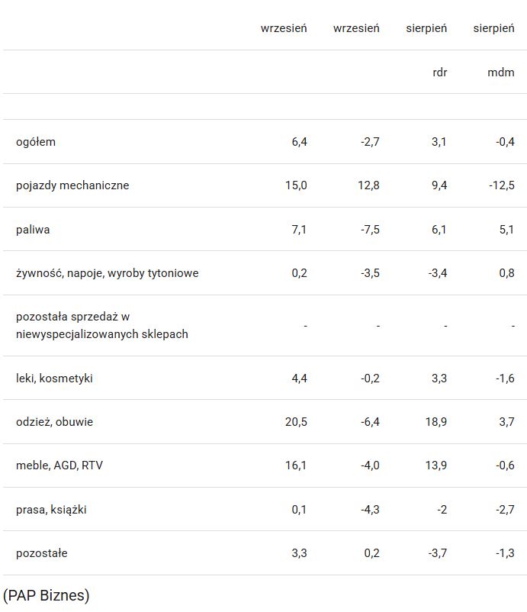
Task: Select the 20,5 value for odzież, obuwie
Action: click(294, 422)
